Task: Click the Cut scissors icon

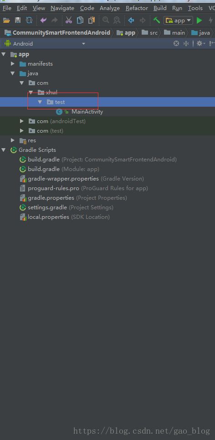Action: [69, 20]
